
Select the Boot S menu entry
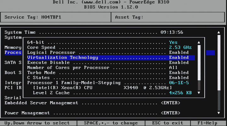click(x=13, y=72)
